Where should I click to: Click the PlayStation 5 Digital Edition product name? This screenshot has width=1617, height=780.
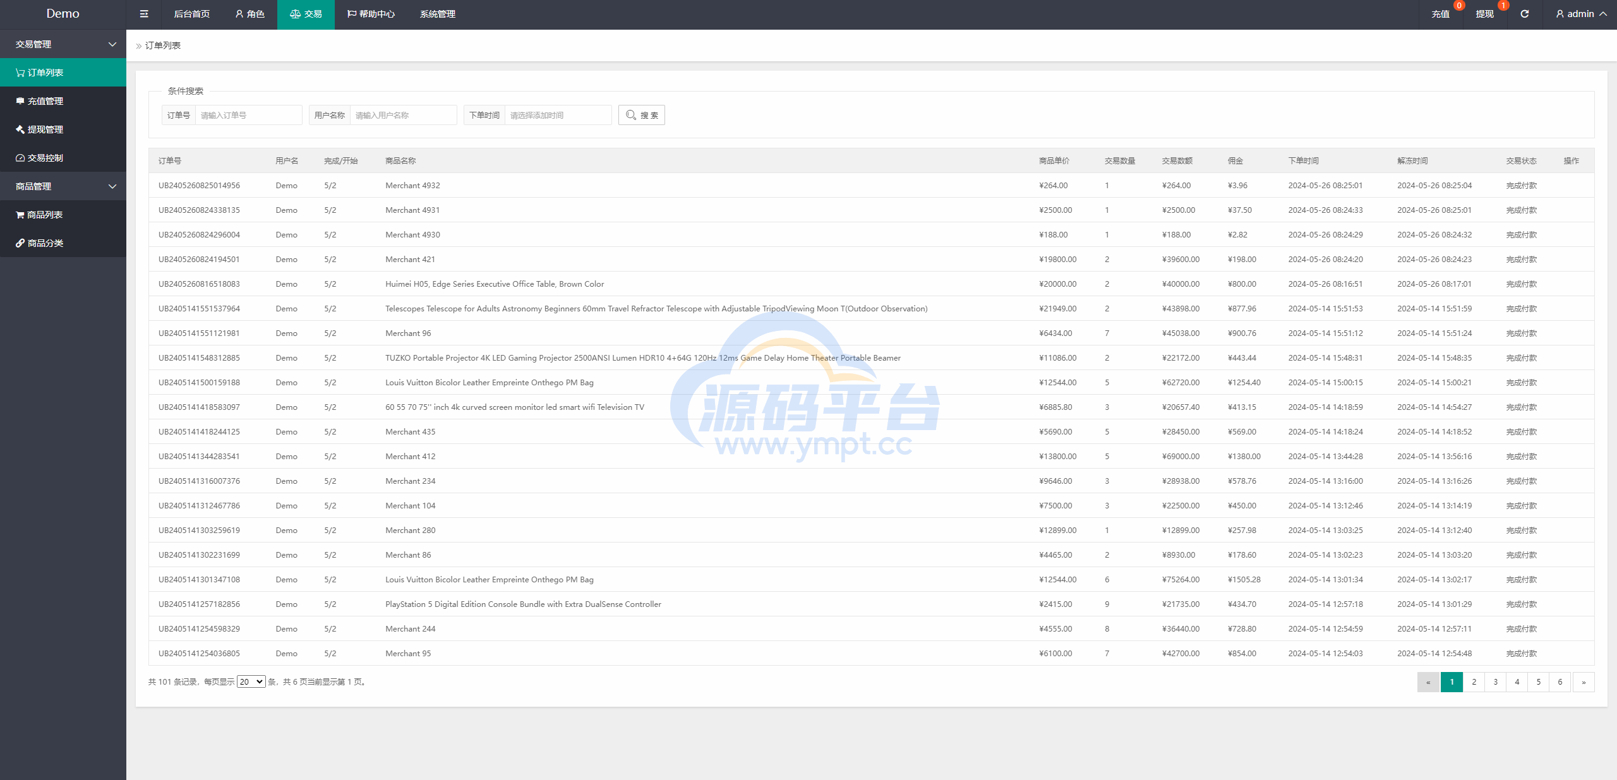click(523, 604)
